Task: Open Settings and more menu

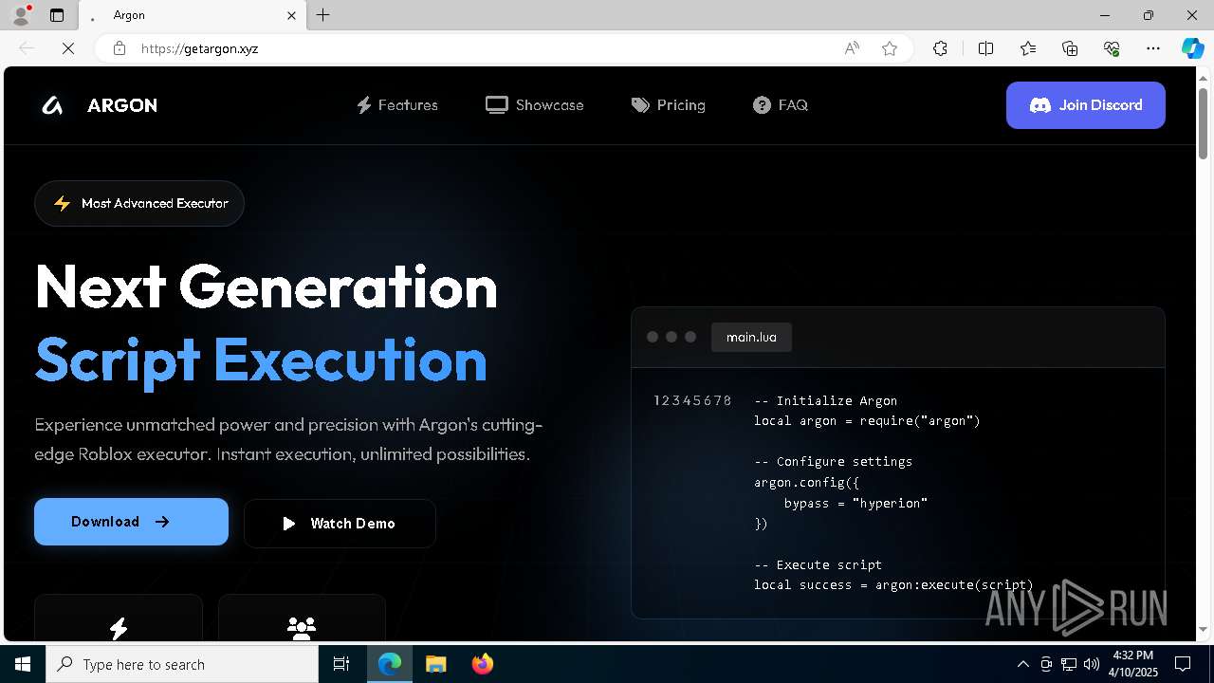Action: [x=1153, y=48]
